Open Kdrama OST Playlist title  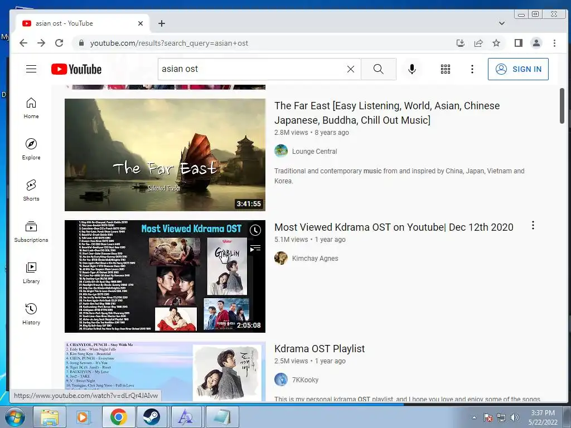[320, 349]
